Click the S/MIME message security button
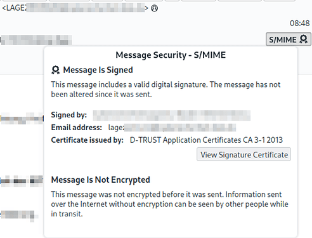This screenshot has width=312, height=238. [289, 39]
